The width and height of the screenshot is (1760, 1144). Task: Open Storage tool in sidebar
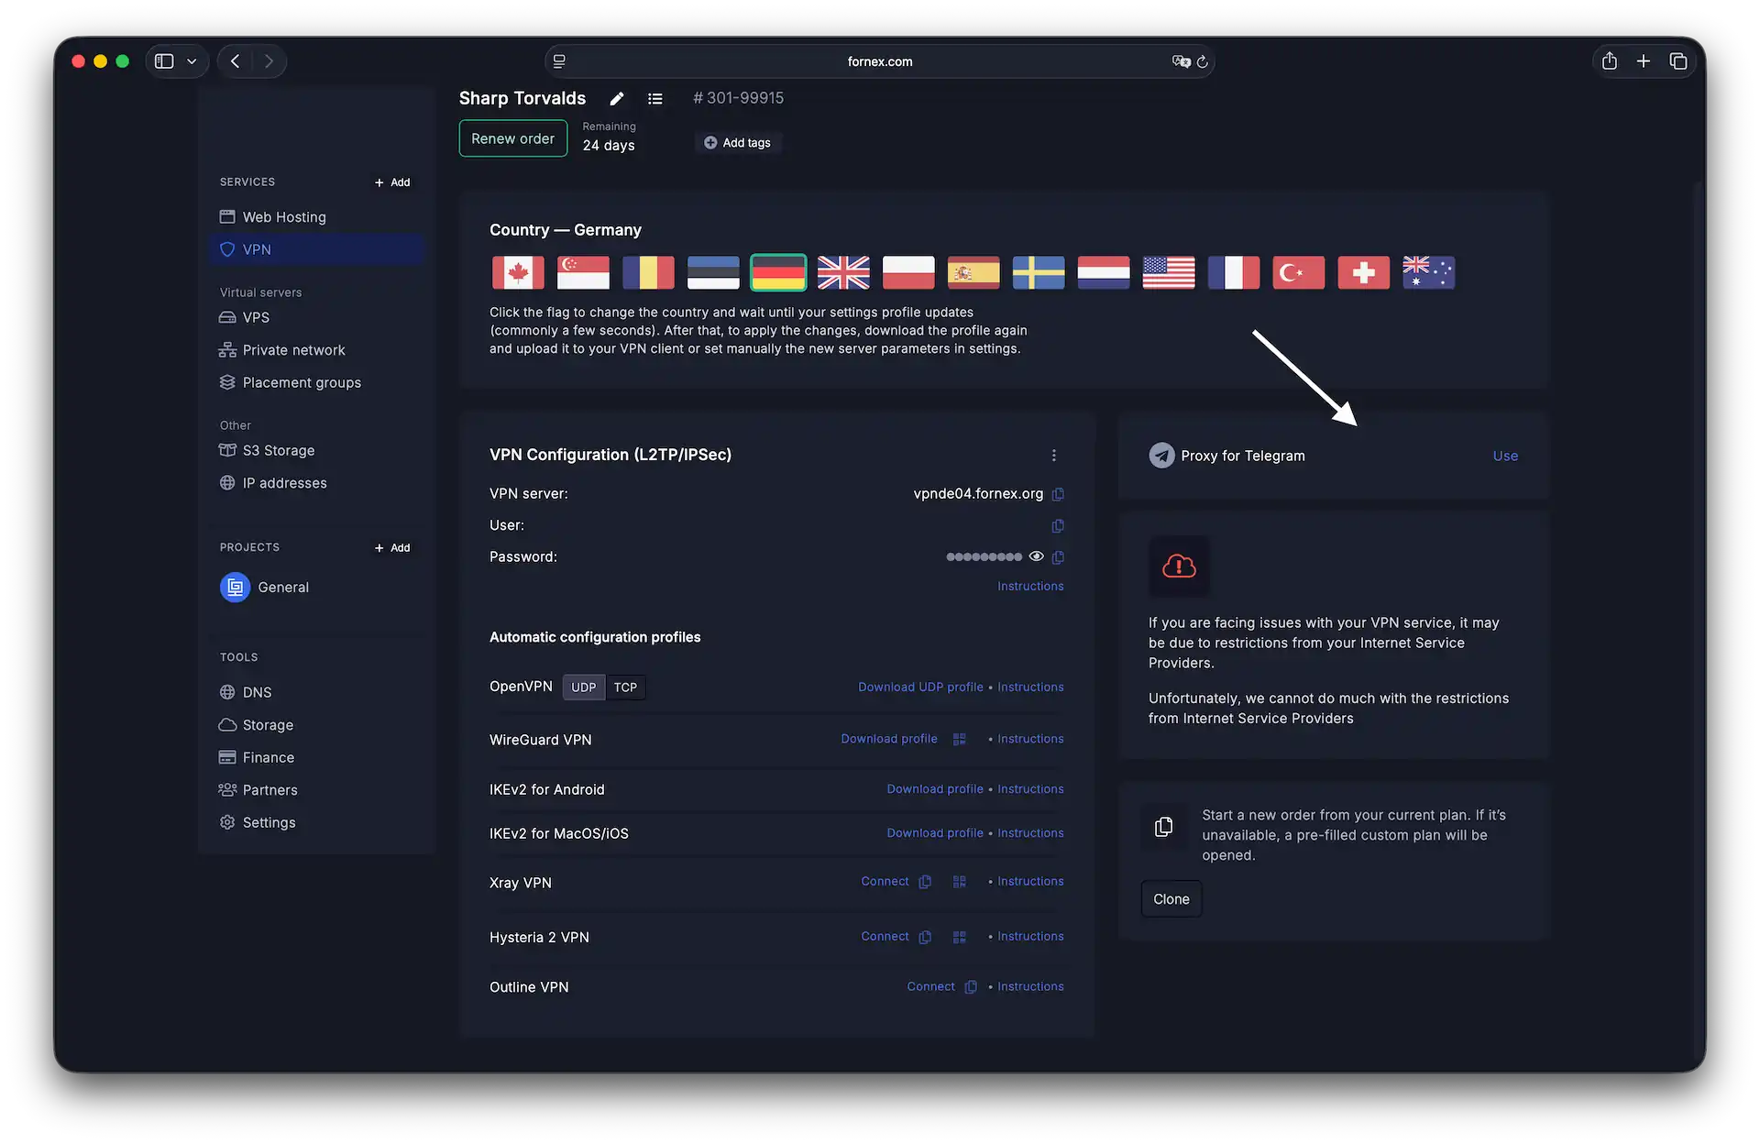(x=316, y=725)
